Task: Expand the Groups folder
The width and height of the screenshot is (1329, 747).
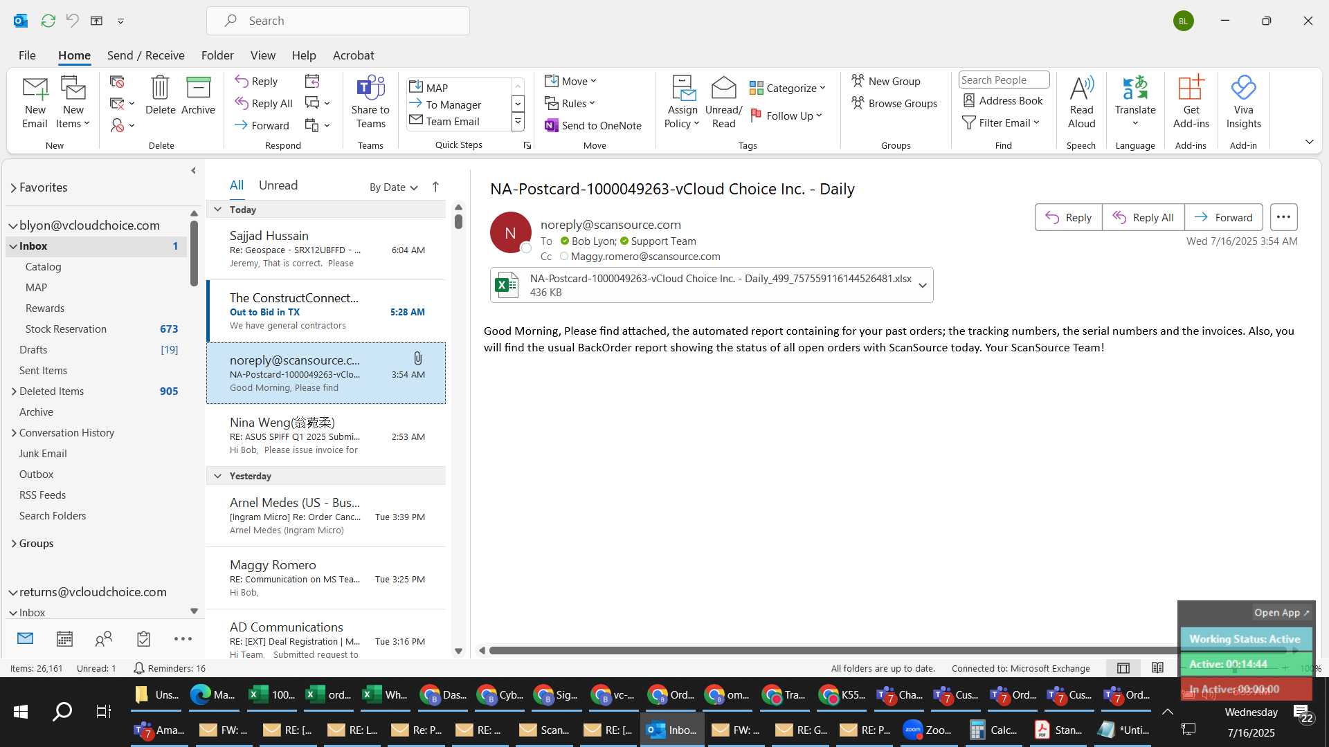Action: point(13,544)
